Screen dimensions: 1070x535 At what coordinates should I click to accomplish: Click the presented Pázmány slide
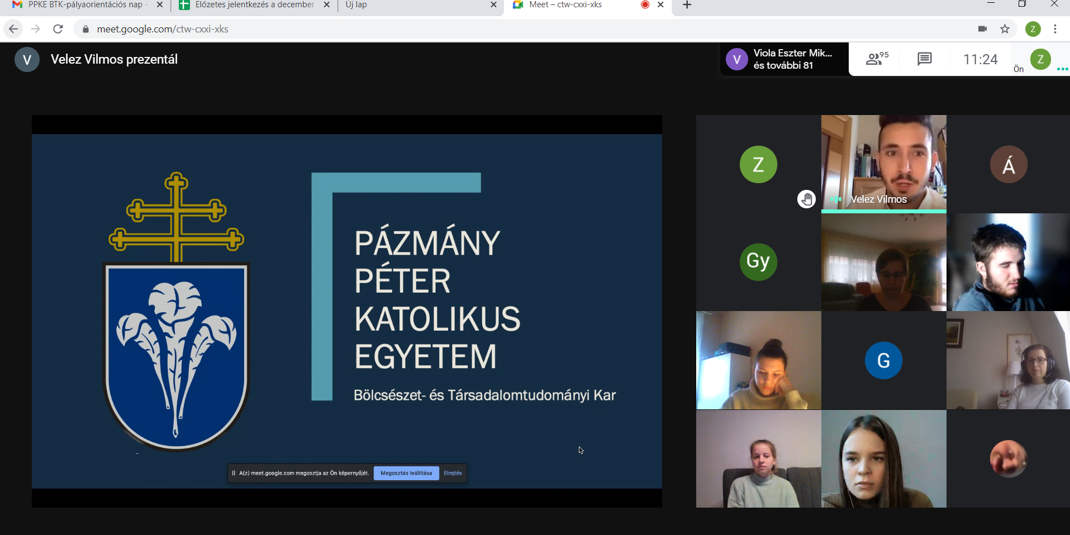pos(347,311)
